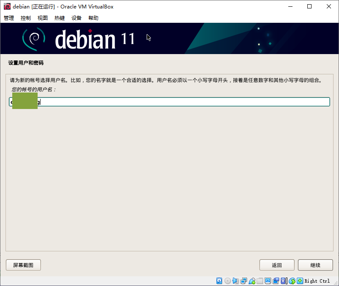
Task: Click the 屏幕截图 button
Action: pyautogui.click(x=23, y=265)
